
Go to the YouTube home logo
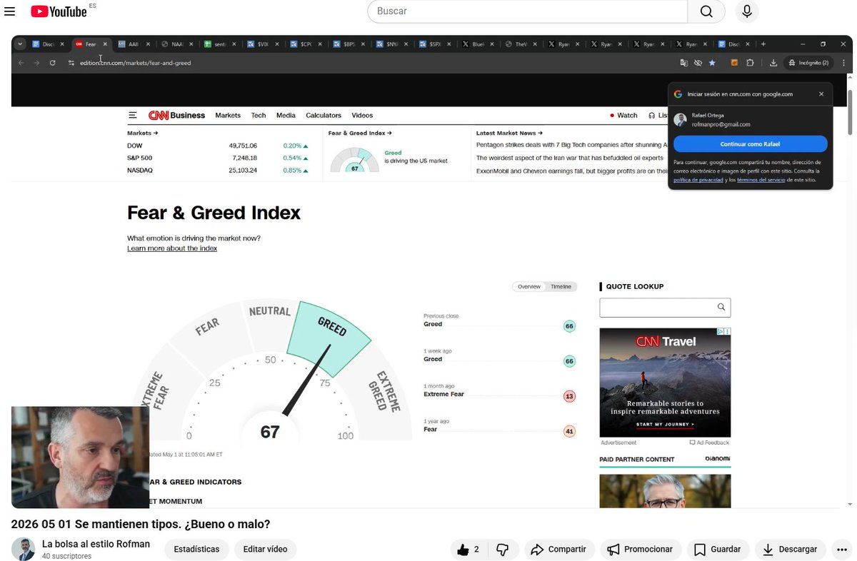pyautogui.click(x=59, y=11)
